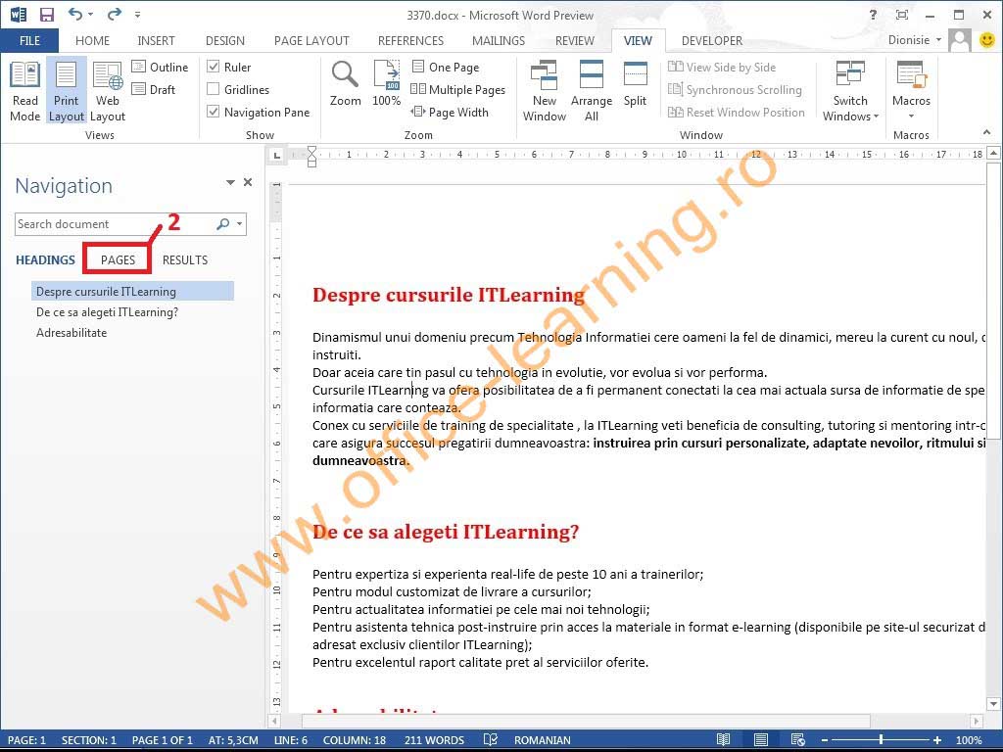Click Reset Window Position
The image size is (1003, 752).
tap(736, 112)
